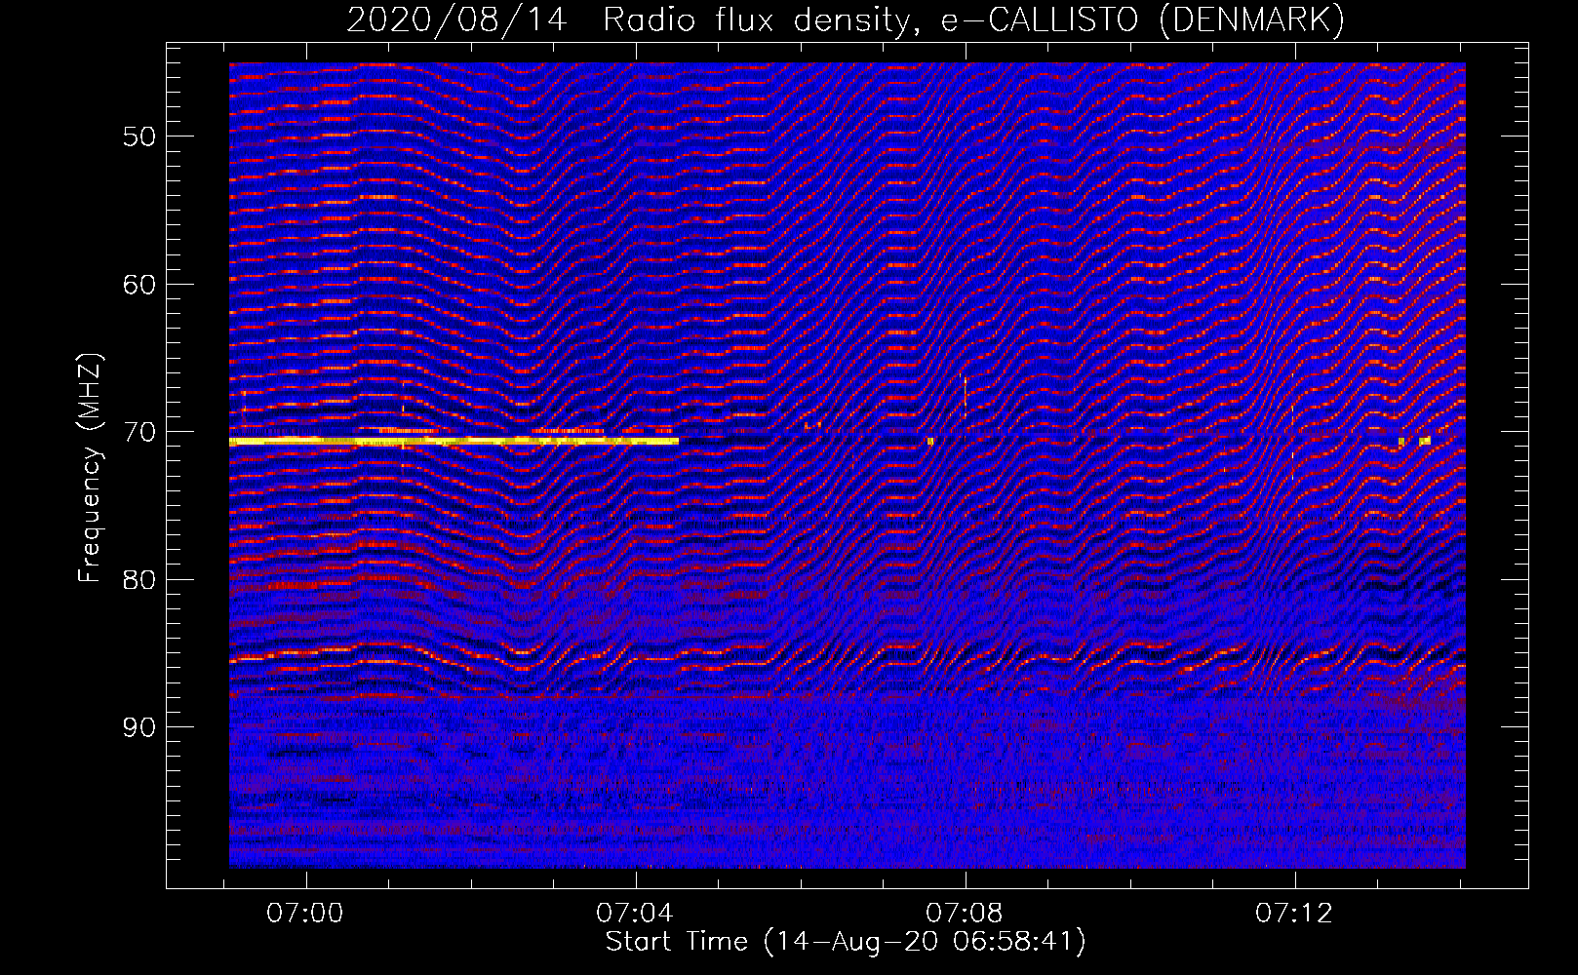Image resolution: width=1578 pixels, height=975 pixels.
Task: Click the "Start Time (14-Aug-20 06:58:41)" label
Action: click(x=846, y=942)
